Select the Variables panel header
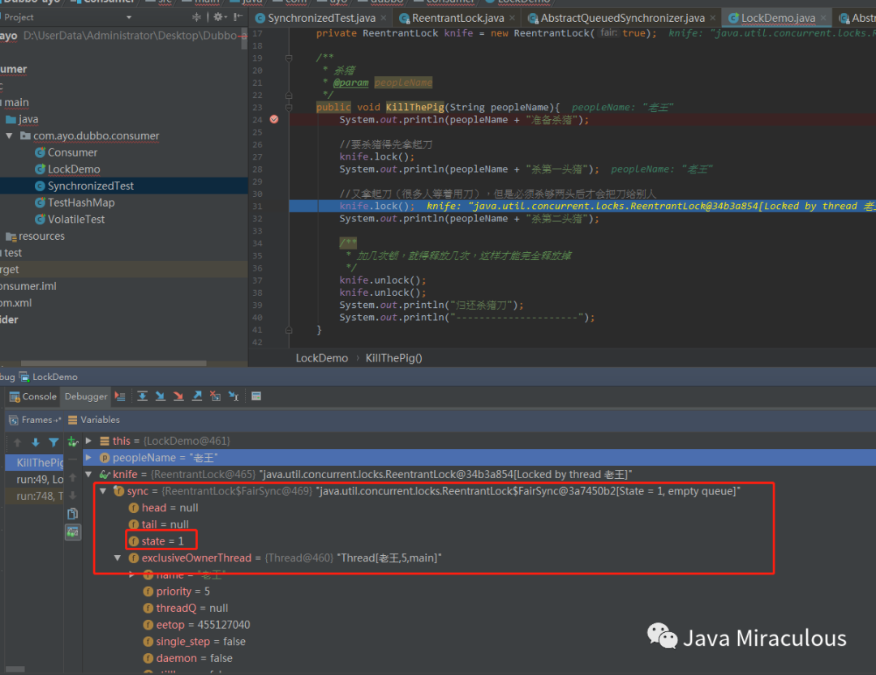The image size is (876, 675). (94, 420)
